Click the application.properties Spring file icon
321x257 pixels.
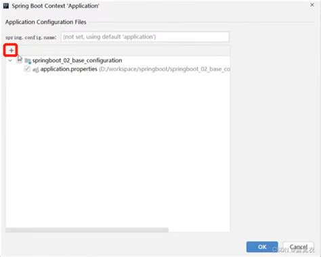pyautogui.click(x=36, y=70)
